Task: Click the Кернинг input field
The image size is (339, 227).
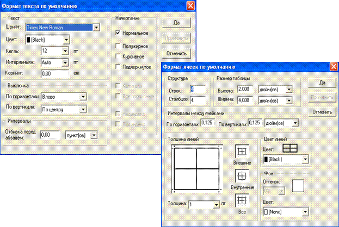Action: click(55, 73)
